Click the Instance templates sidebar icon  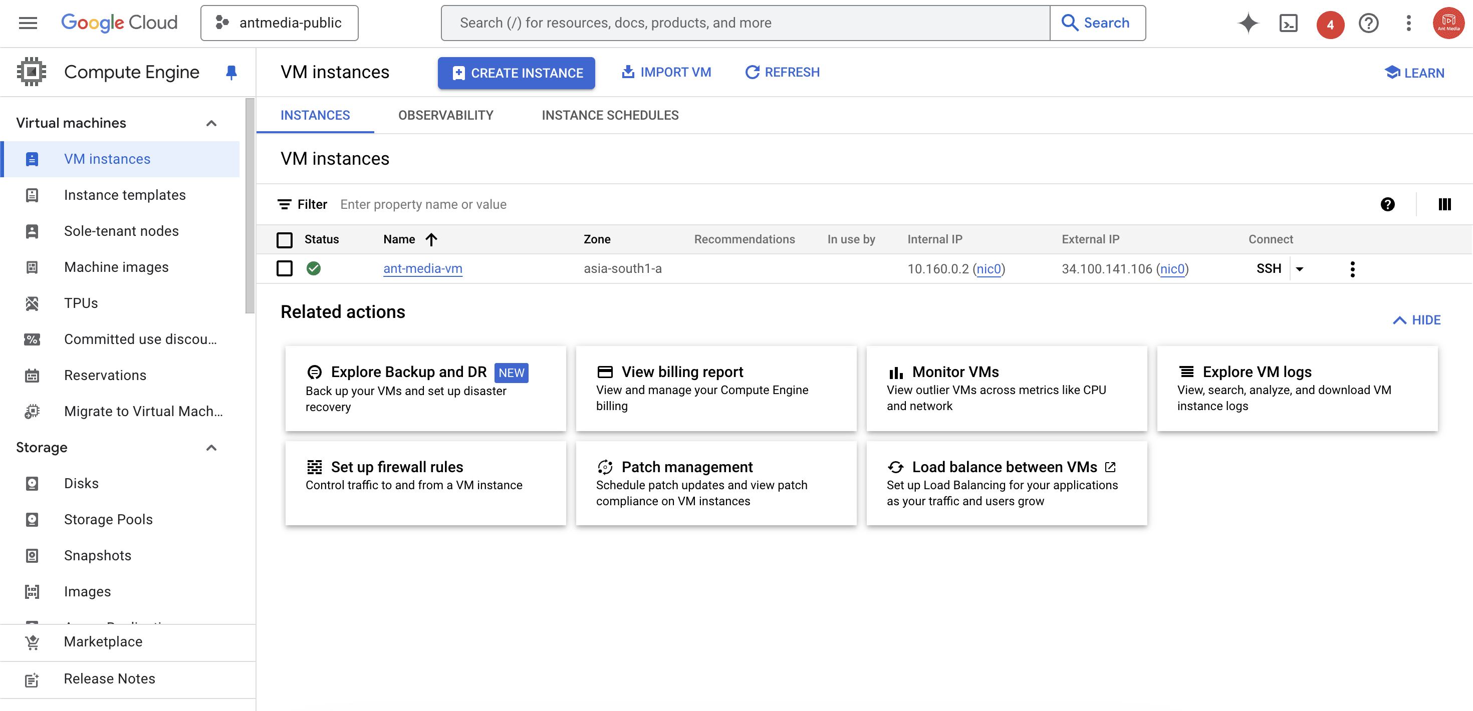click(32, 194)
